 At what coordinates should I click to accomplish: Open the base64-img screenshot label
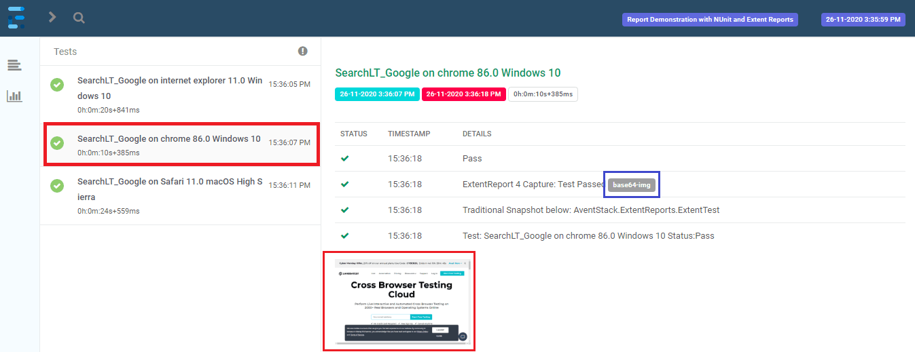[632, 184]
